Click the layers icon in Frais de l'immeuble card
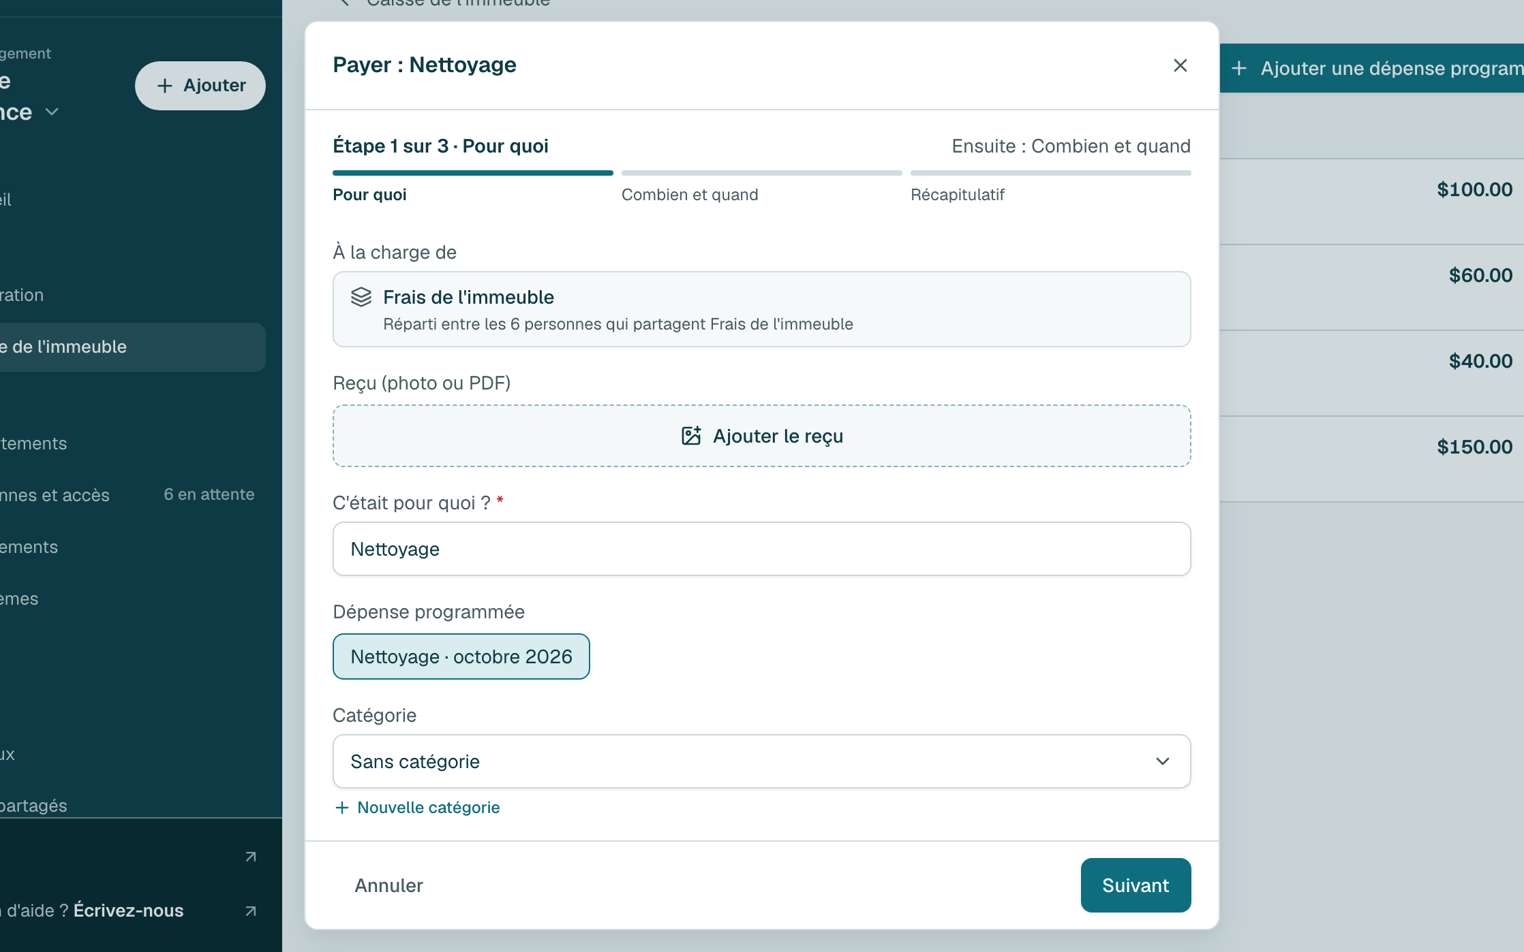Viewport: 1524px width, 952px height. 361,297
